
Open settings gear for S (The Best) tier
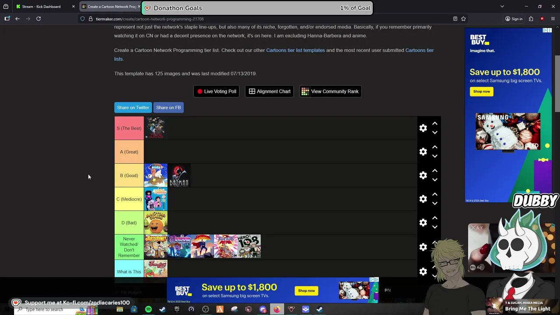coord(423,128)
